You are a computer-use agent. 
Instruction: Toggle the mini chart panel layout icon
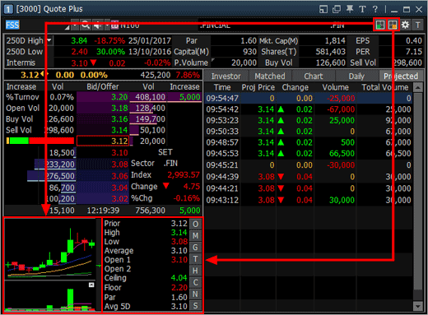[x=380, y=25]
